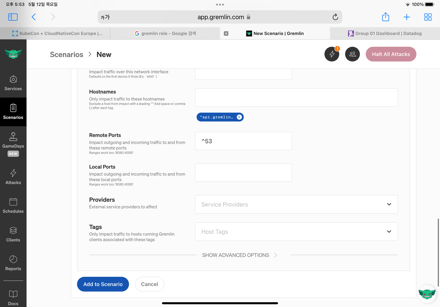
Task: Focus the Remote Ports field with ^53
Action: pyautogui.click(x=244, y=141)
